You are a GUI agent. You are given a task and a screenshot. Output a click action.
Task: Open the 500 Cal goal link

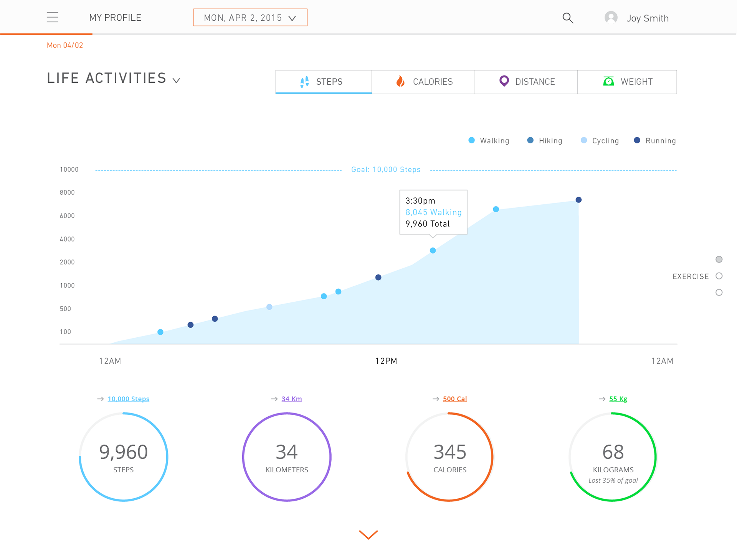click(455, 399)
